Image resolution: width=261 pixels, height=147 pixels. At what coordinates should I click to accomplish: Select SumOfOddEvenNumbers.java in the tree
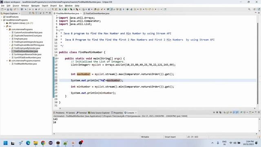[x=27, y=58]
